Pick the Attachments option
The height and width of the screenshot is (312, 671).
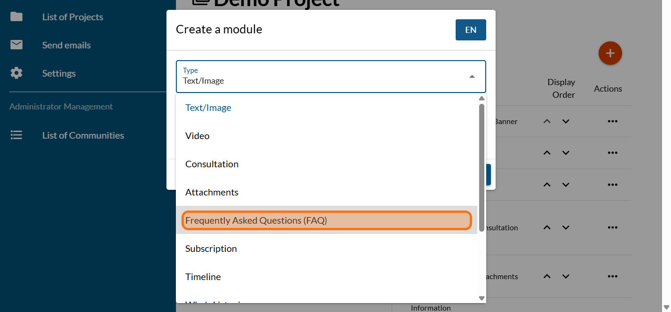point(212,192)
